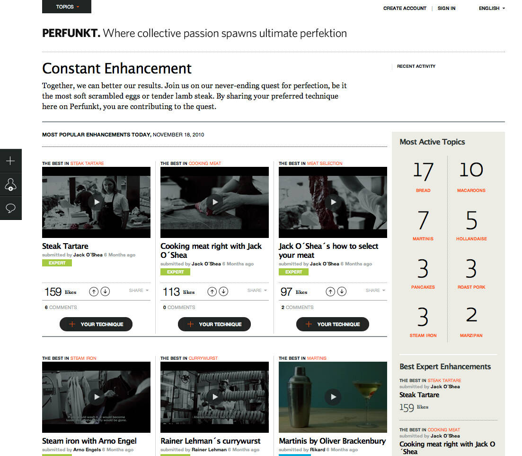Click the plus icon in left sidebar
This screenshot has width=522, height=456.
pos(11,161)
